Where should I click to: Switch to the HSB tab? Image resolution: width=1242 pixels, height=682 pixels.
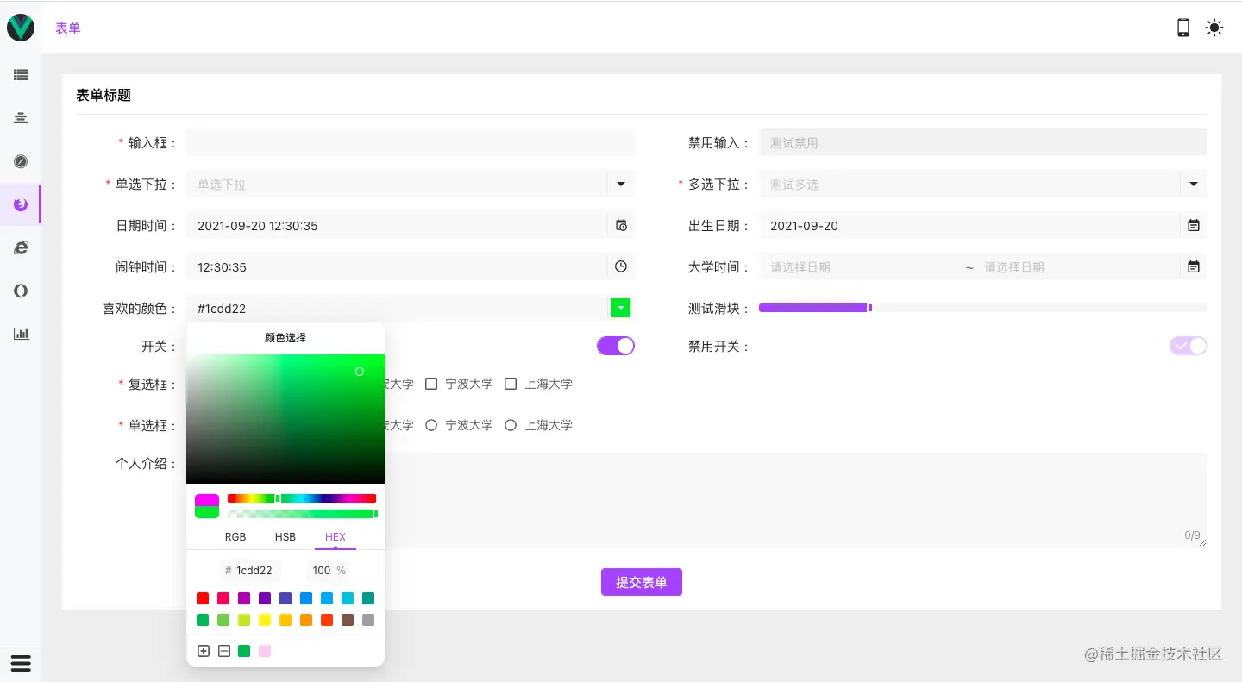[285, 536]
